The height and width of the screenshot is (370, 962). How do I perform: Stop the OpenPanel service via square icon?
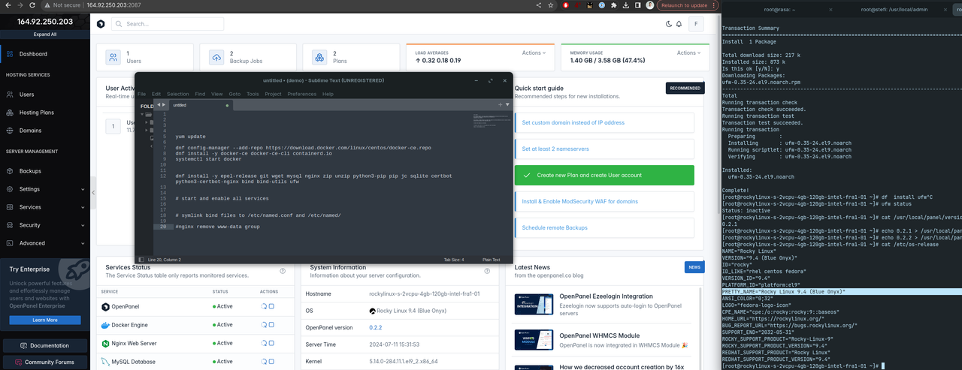click(271, 306)
